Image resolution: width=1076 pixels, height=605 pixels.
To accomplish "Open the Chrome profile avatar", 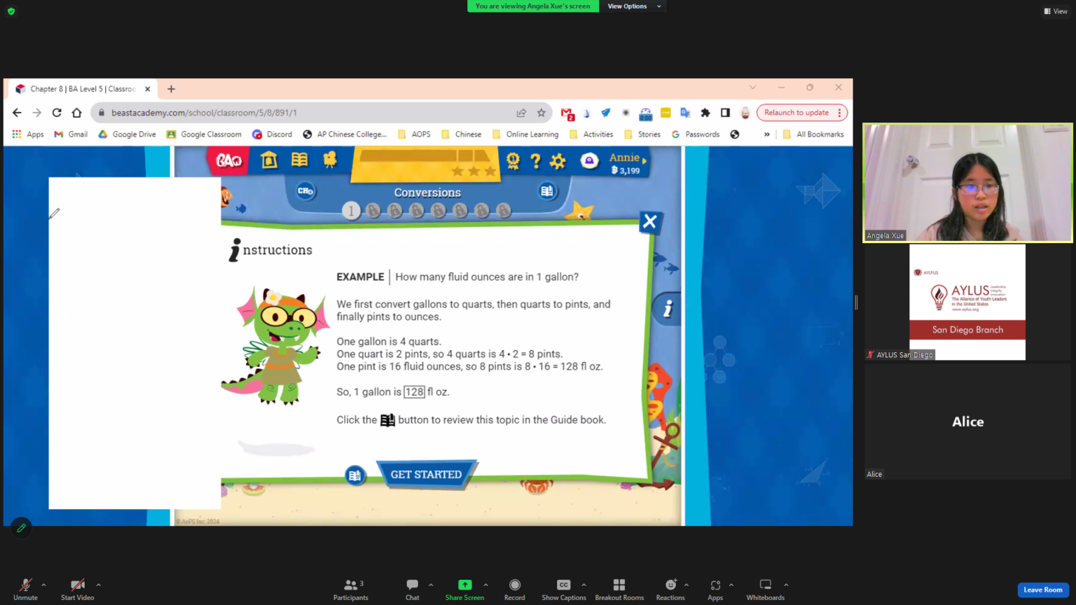I will click(745, 113).
